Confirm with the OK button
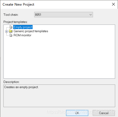This screenshot has width=118, height=117. click(77, 113)
